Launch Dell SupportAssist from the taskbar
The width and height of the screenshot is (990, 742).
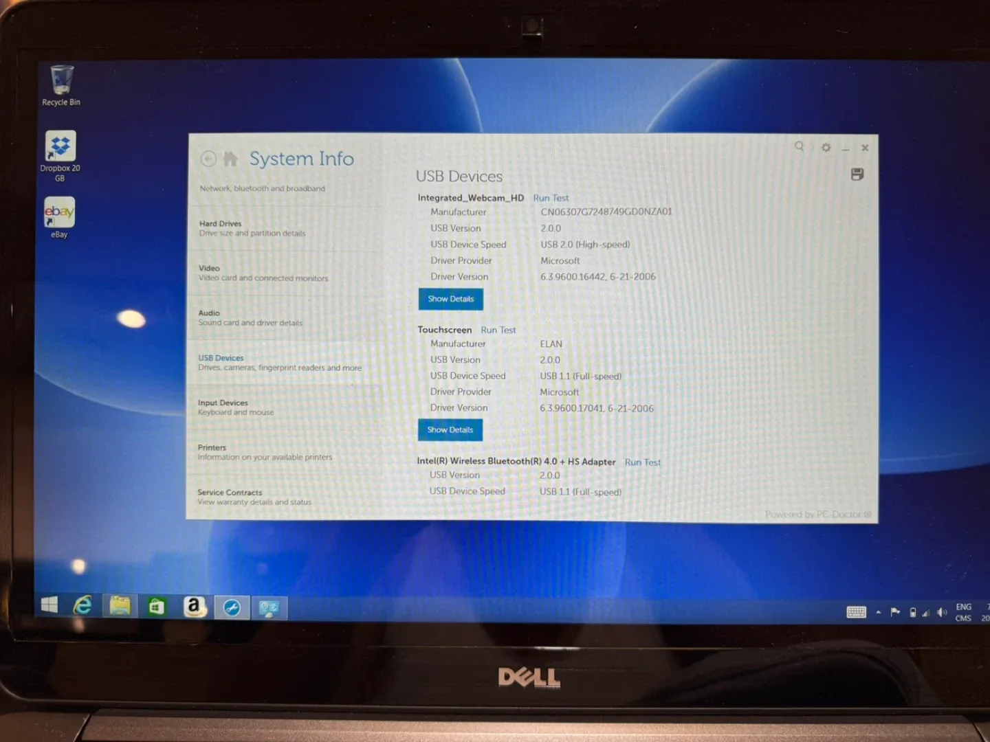[232, 607]
